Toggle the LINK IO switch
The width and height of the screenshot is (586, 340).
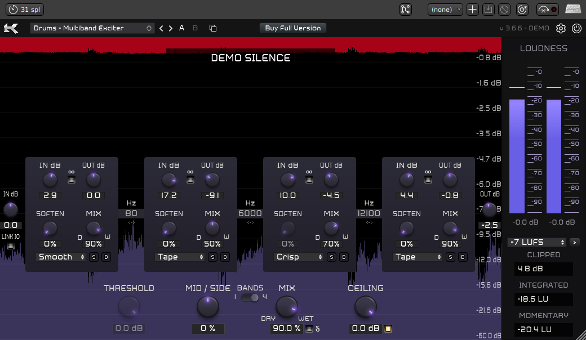tap(10, 245)
